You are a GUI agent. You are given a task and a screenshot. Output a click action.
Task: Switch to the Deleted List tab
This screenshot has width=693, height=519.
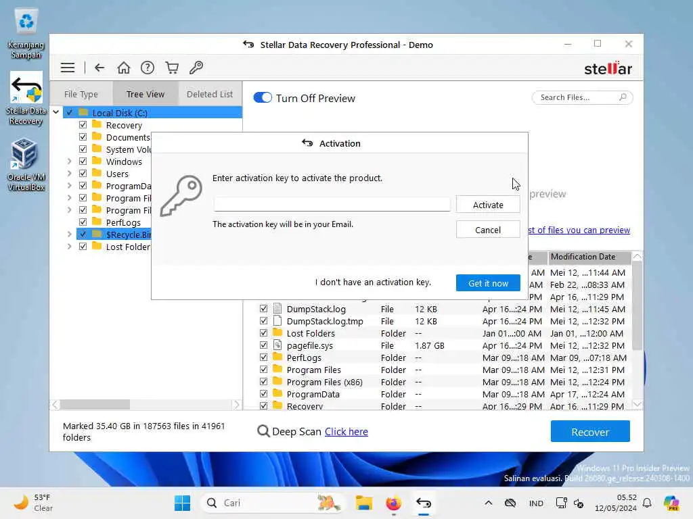point(210,94)
